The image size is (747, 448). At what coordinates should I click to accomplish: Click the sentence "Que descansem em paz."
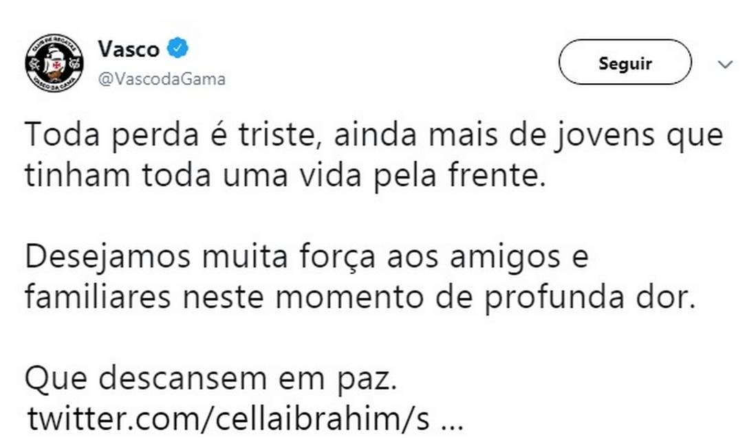211,379
